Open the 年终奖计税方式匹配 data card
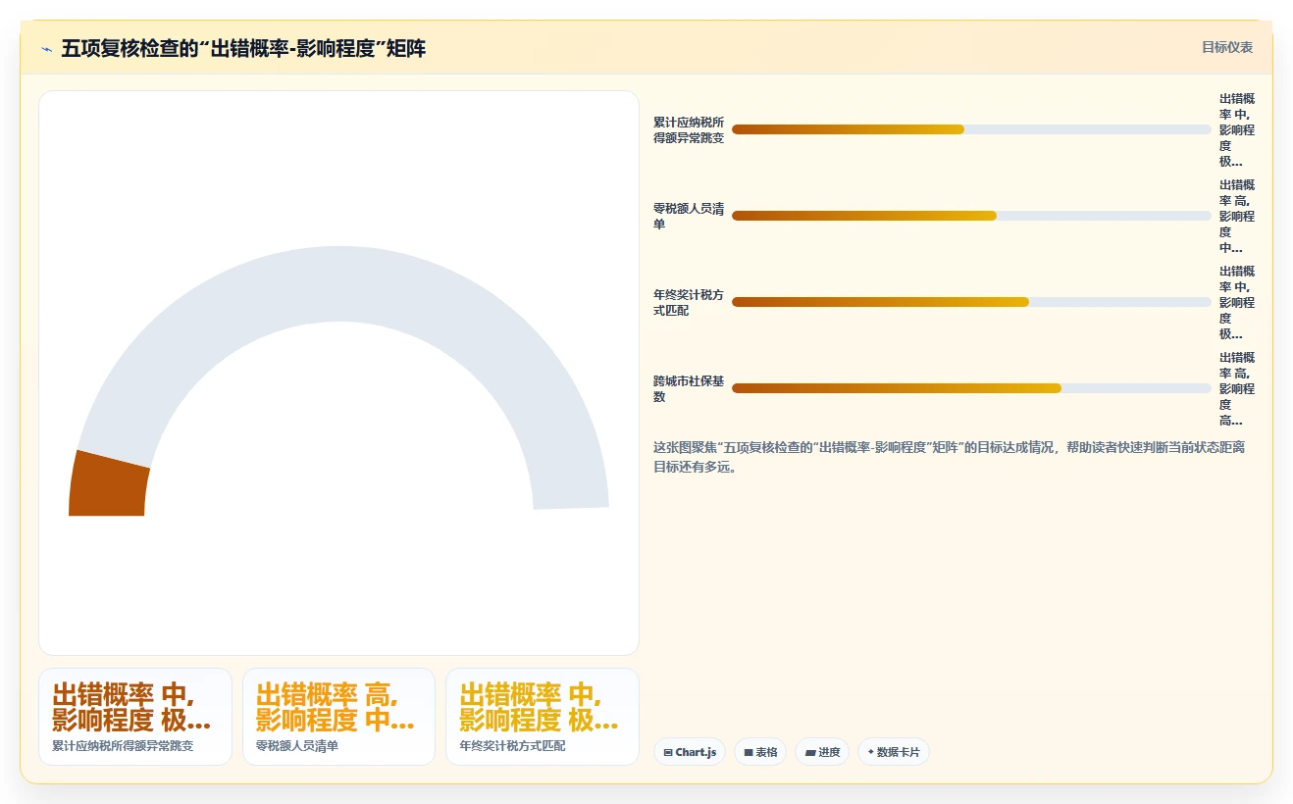 coord(543,717)
